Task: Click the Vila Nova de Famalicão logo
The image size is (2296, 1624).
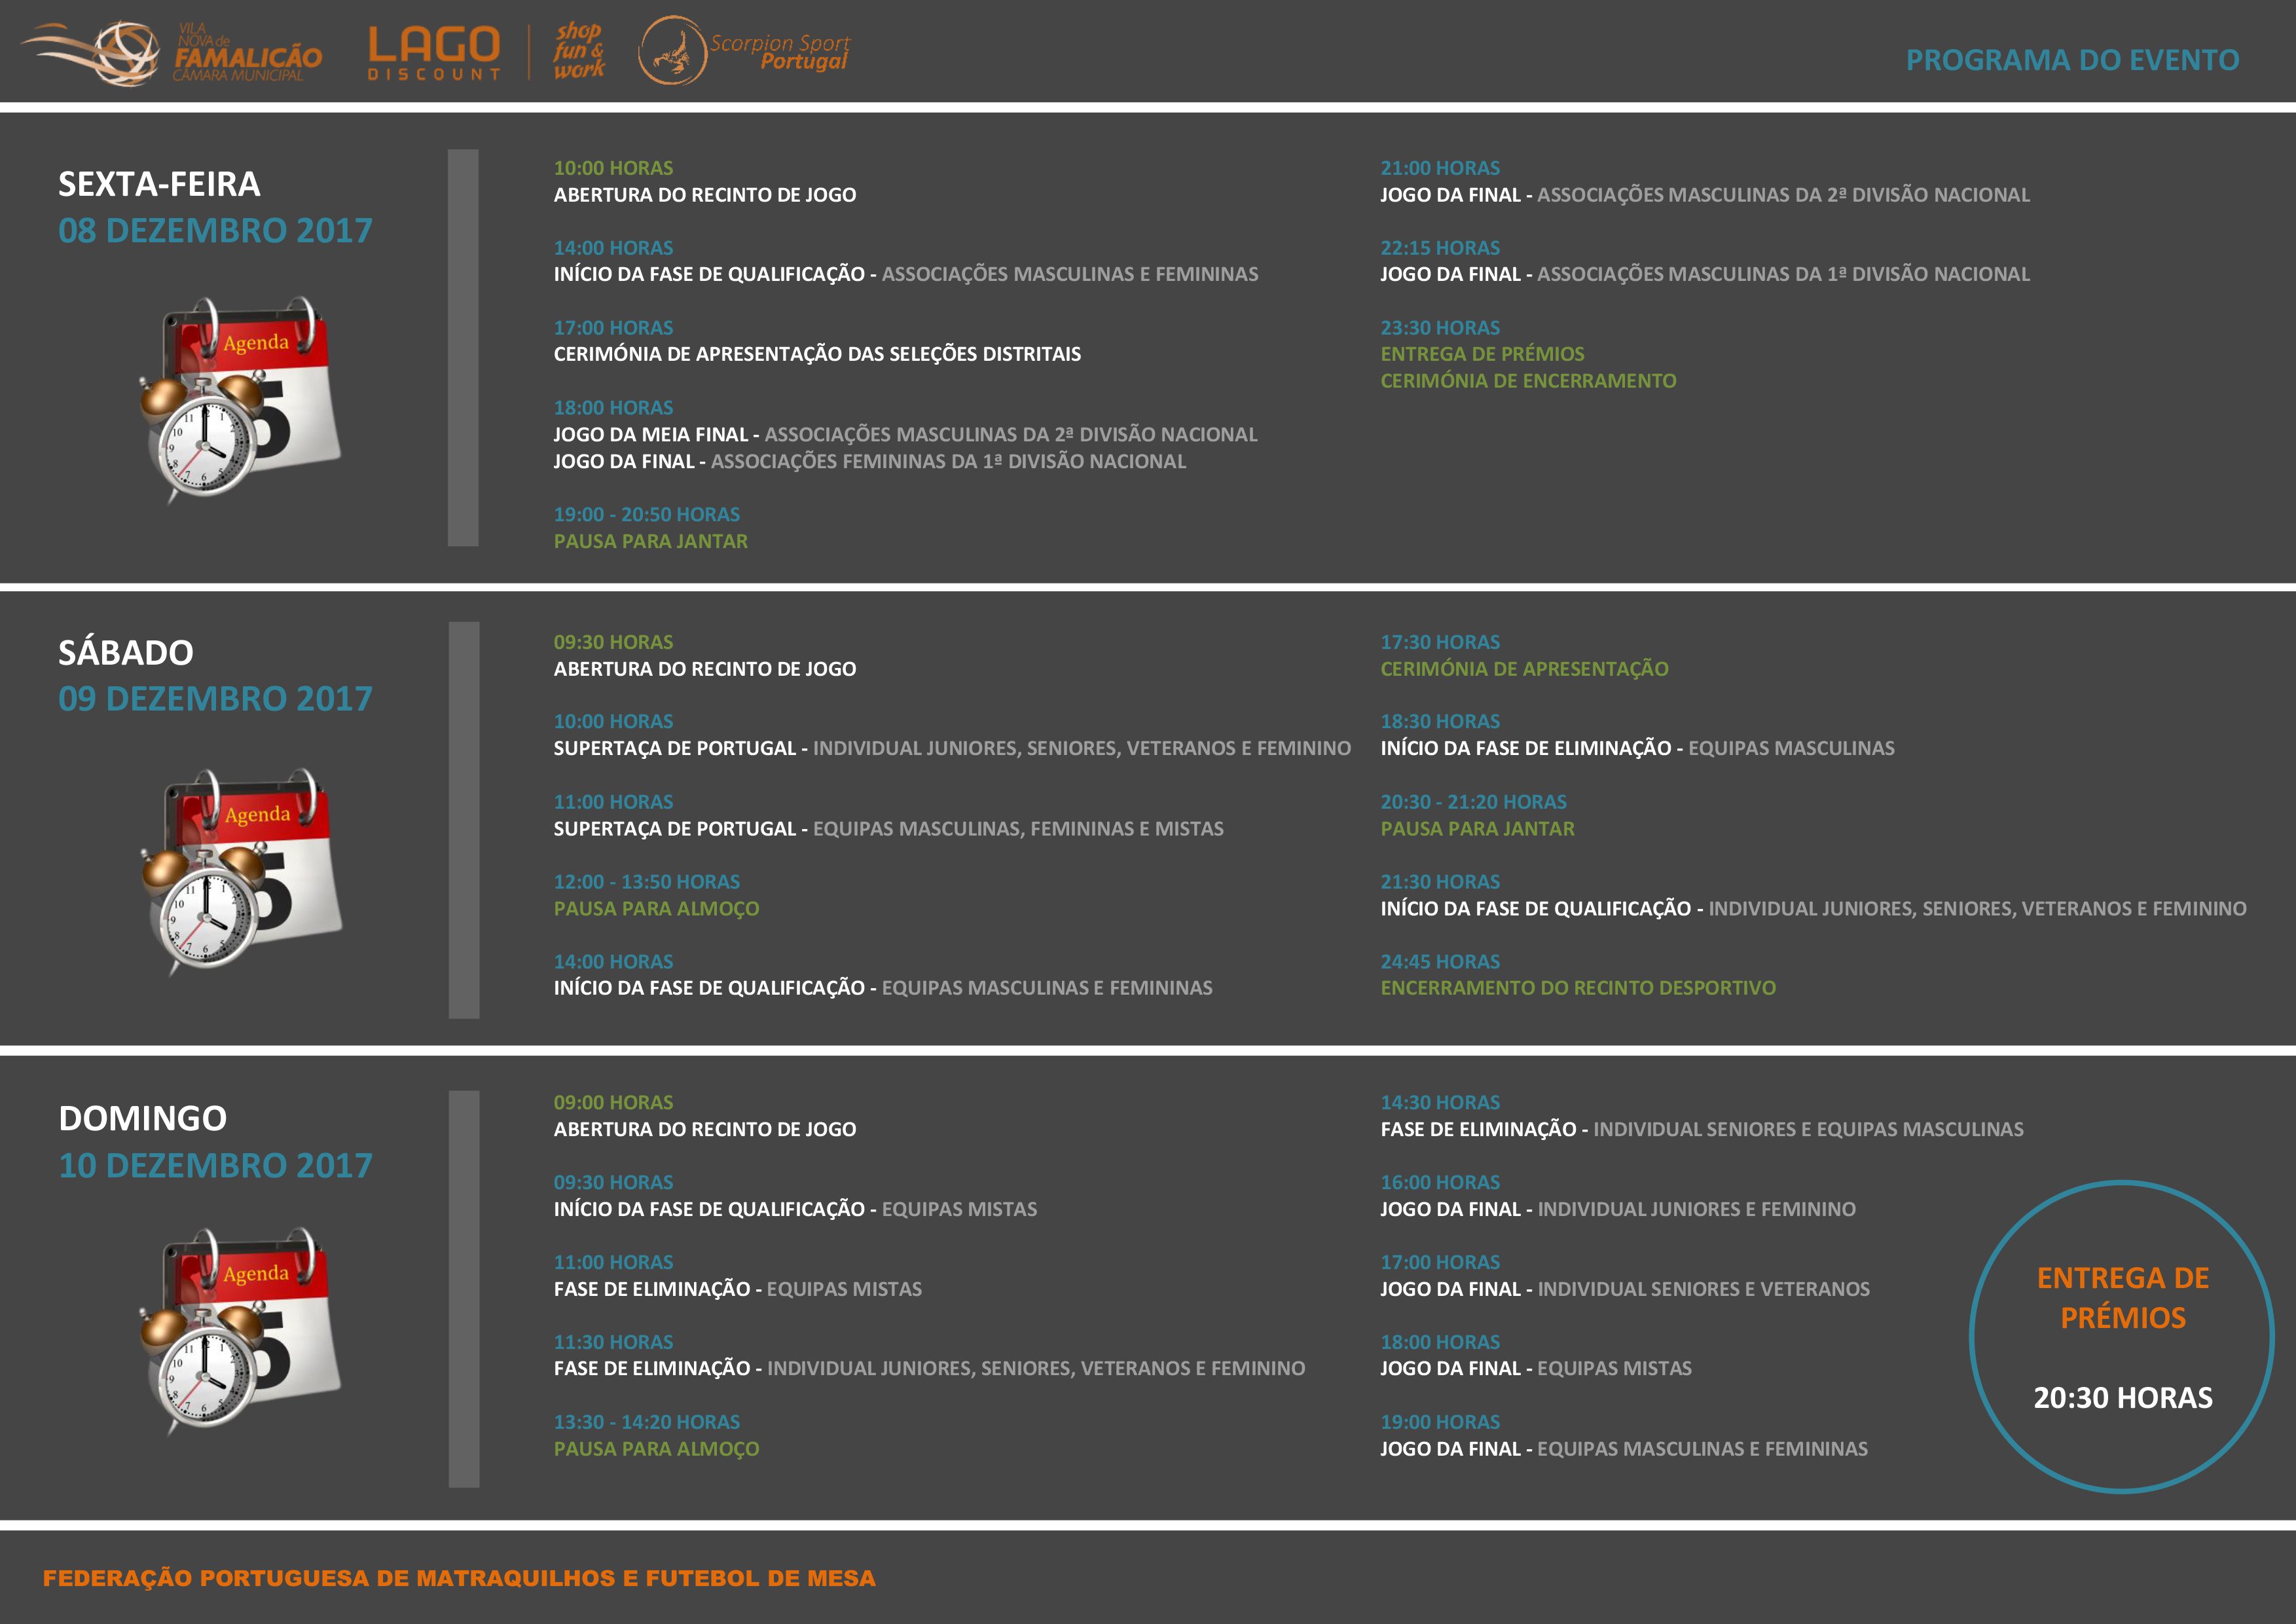Action: [171, 52]
